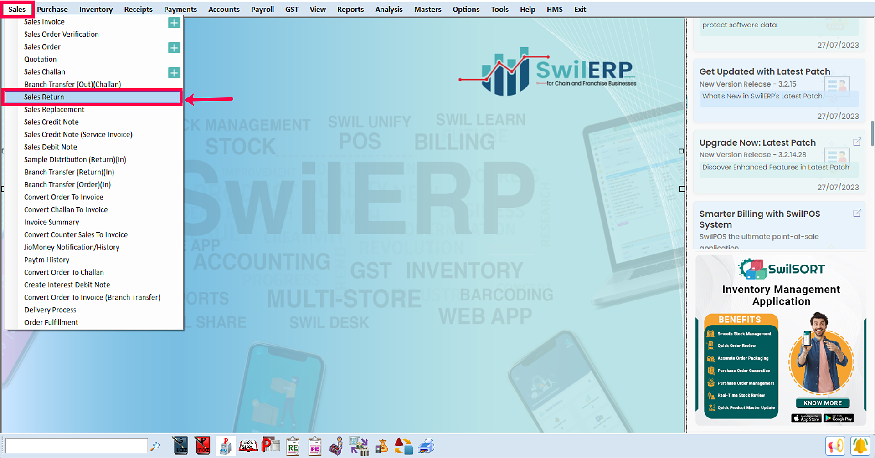Select Sales Order Verification menu entry
Screen dimensions: 875x458
pyautogui.click(x=93, y=34)
